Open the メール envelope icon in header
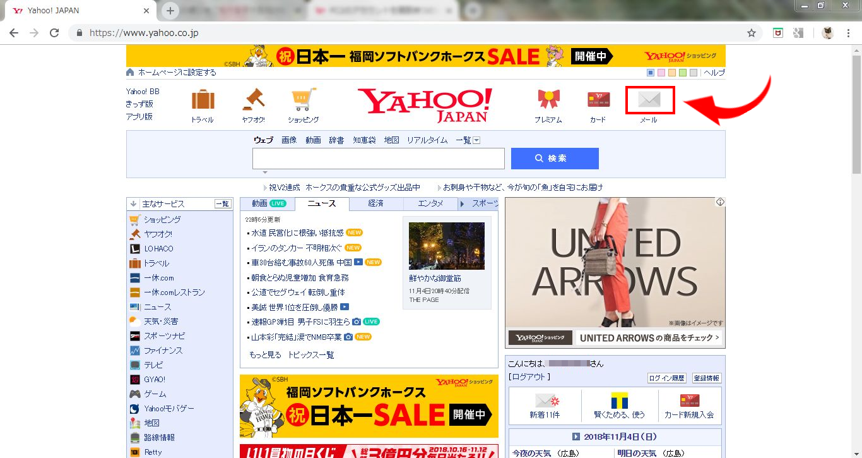Screen dimensions: 862x458 coord(649,100)
